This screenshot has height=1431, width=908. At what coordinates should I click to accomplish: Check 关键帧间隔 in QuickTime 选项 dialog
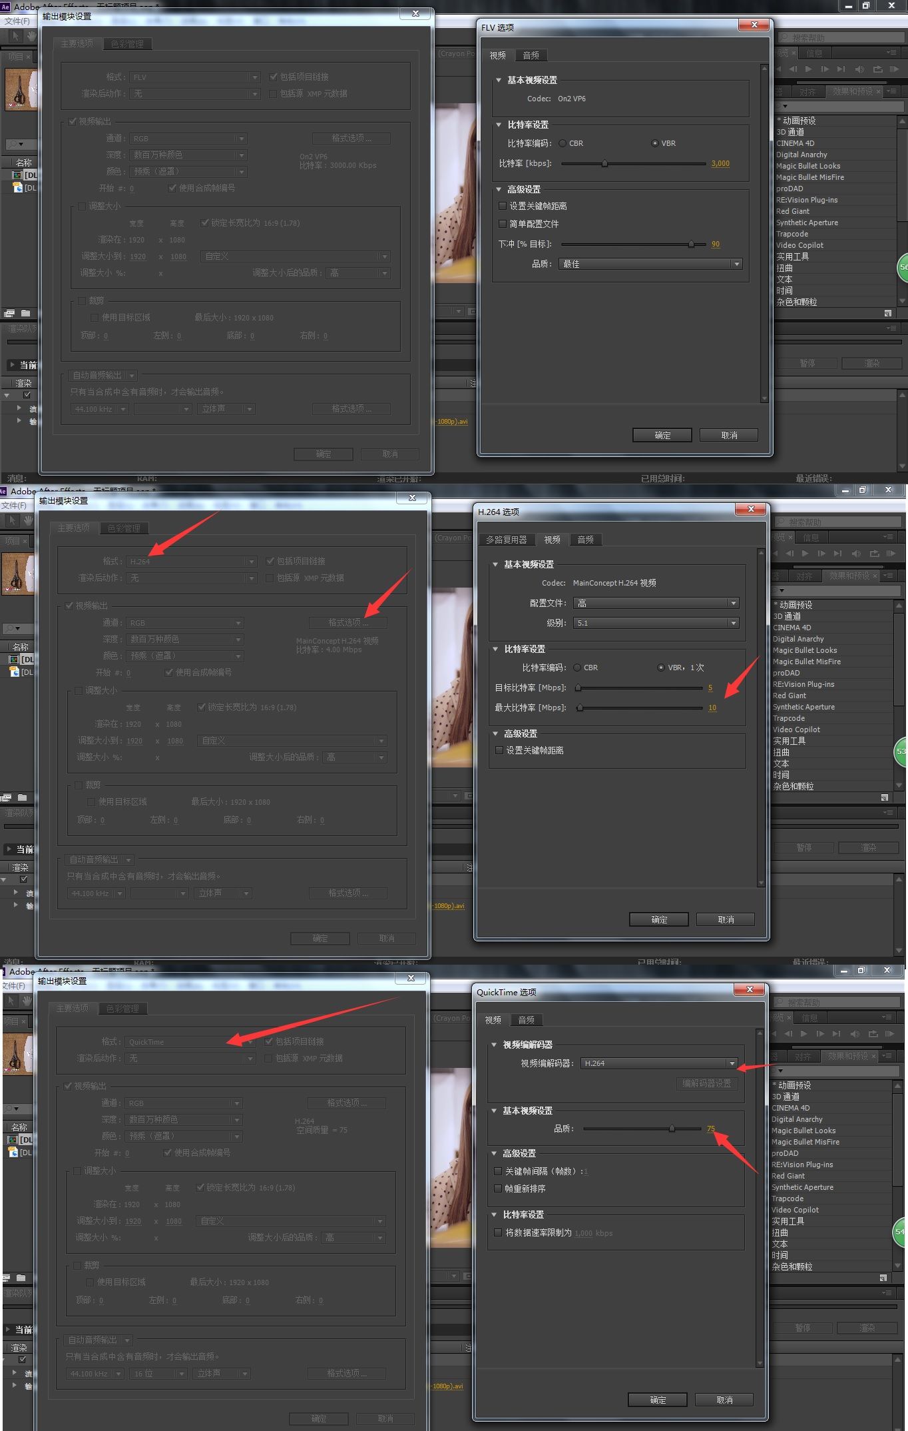pos(498,1171)
